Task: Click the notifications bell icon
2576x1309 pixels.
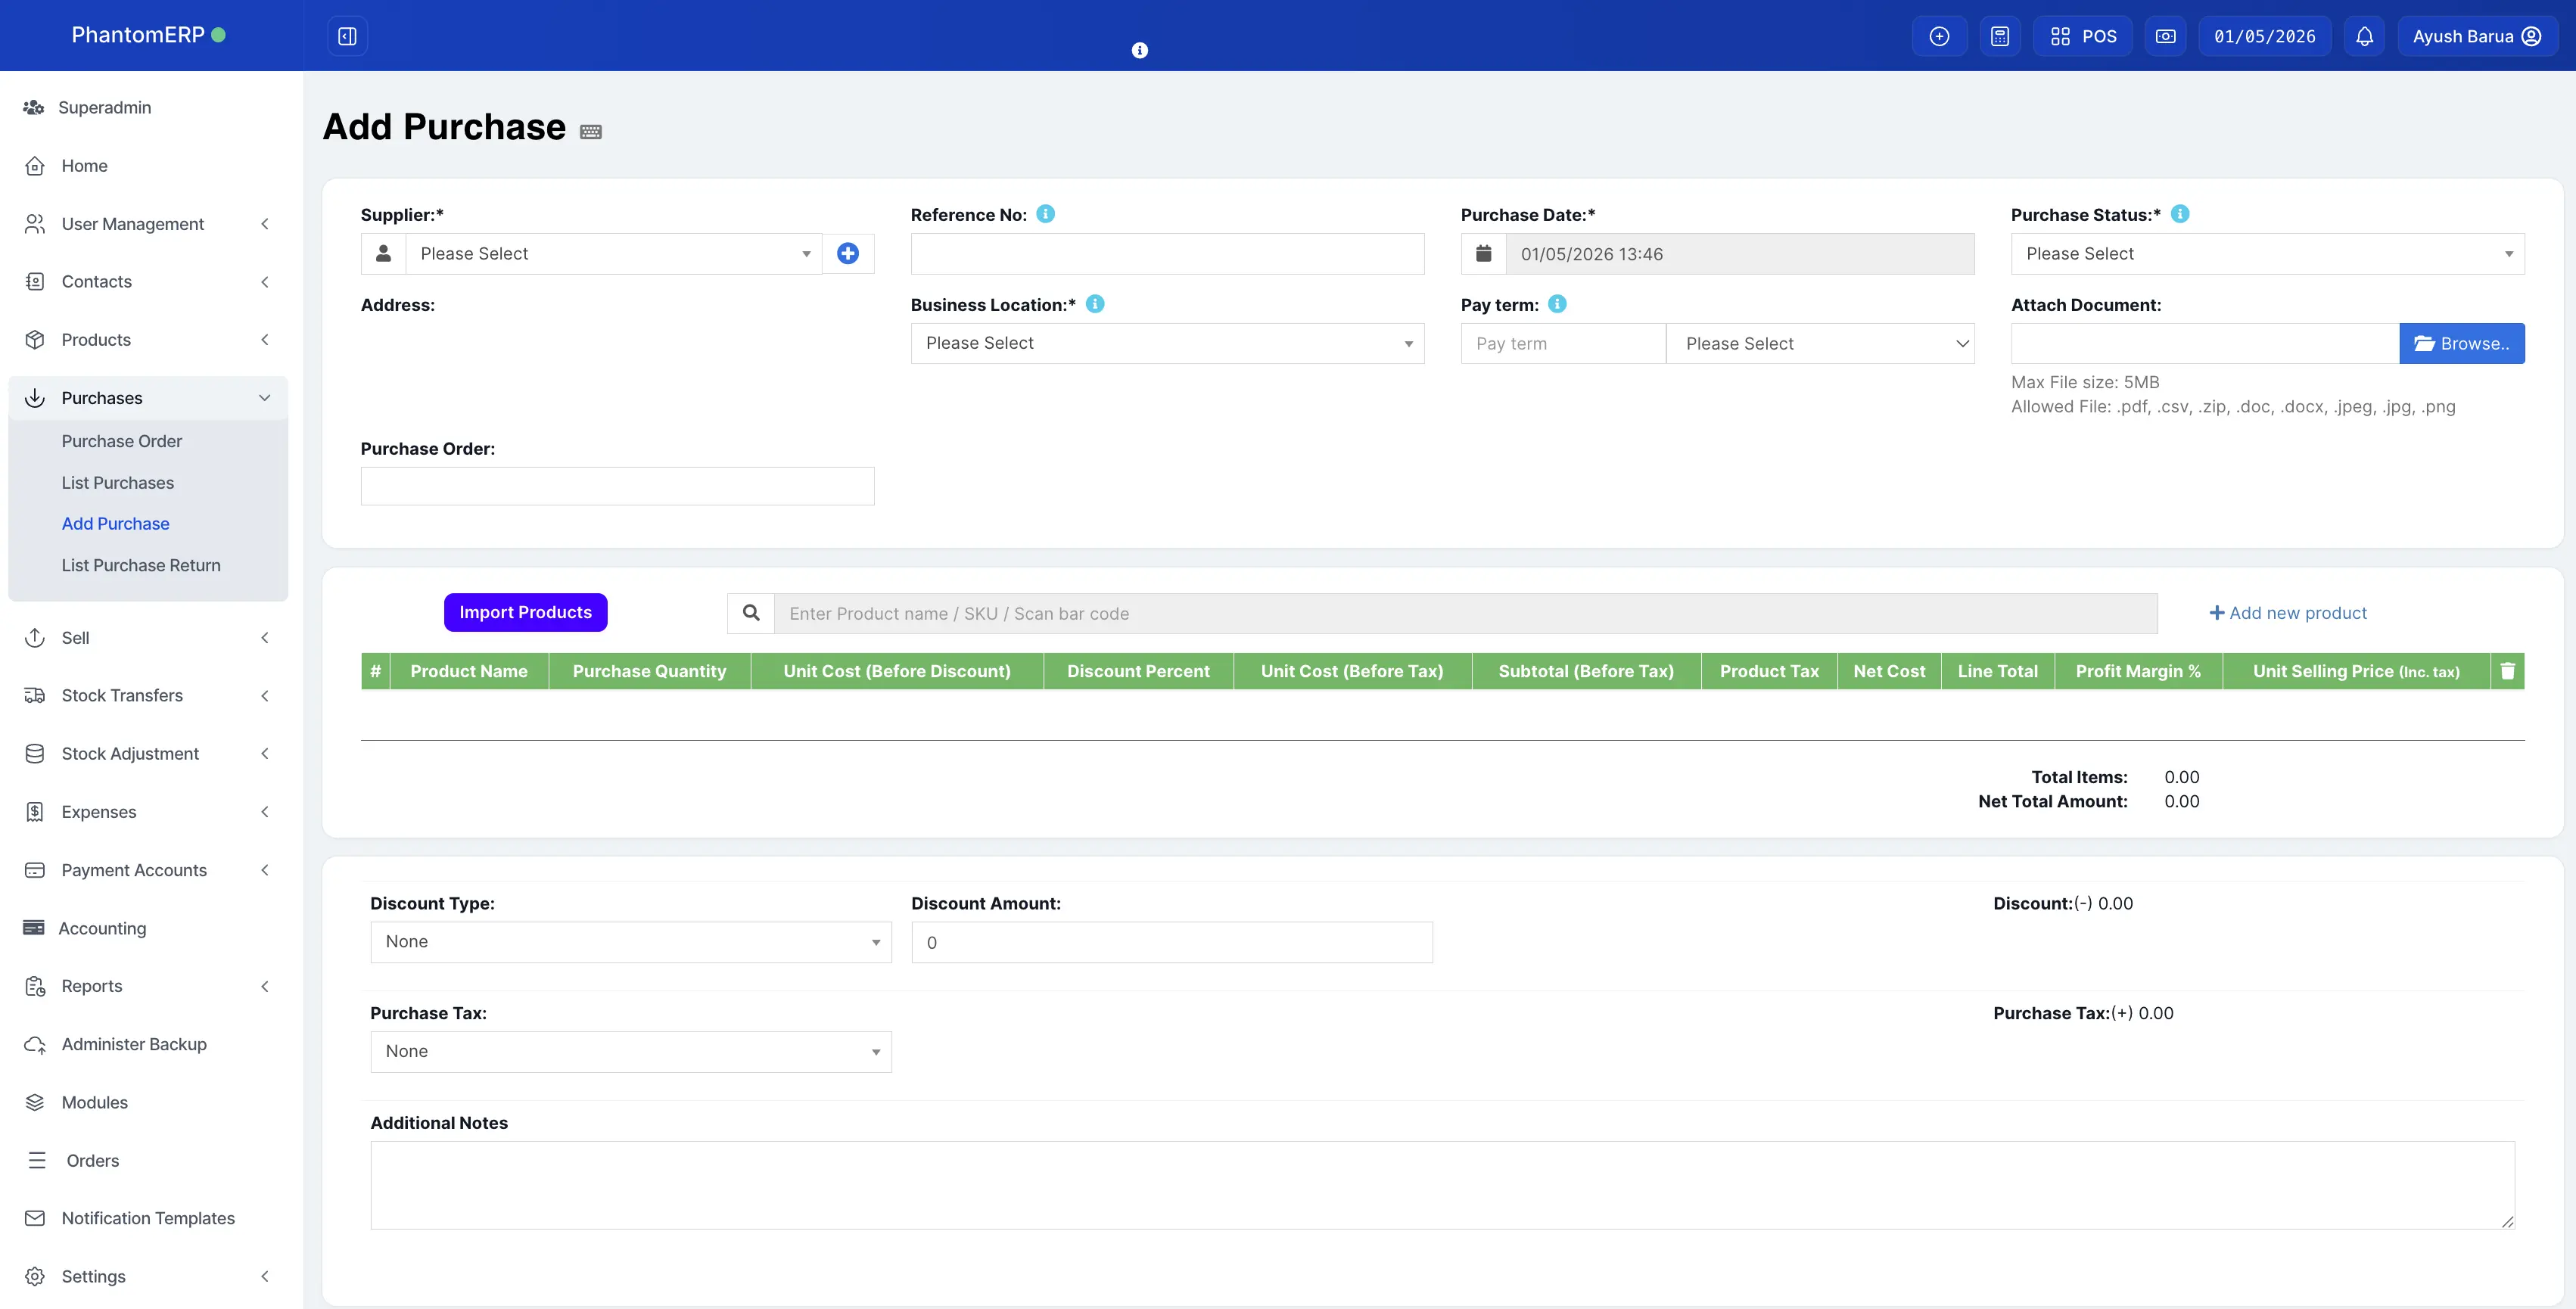Action: pyautogui.click(x=2364, y=36)
